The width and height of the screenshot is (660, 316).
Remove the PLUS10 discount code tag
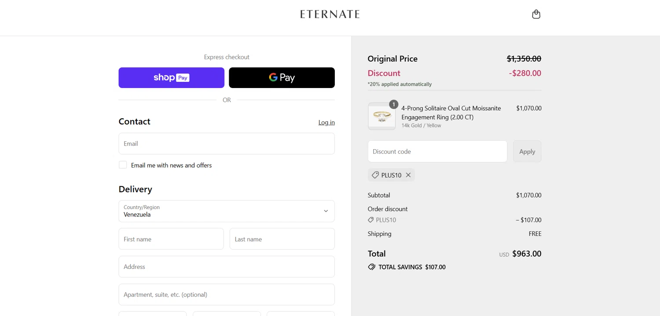click(x=408, y=175)
